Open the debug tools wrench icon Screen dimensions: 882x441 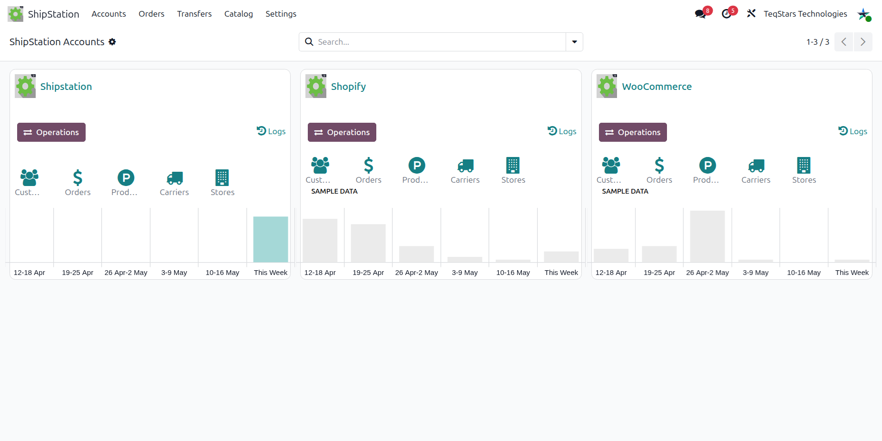(751, 14)
